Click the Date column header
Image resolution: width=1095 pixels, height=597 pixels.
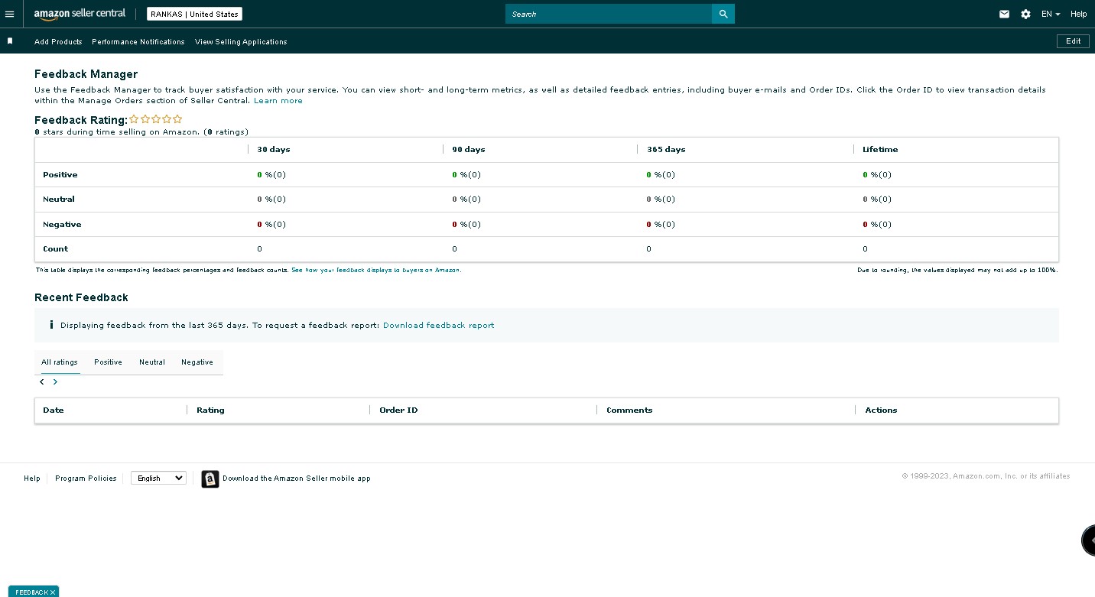54,410
